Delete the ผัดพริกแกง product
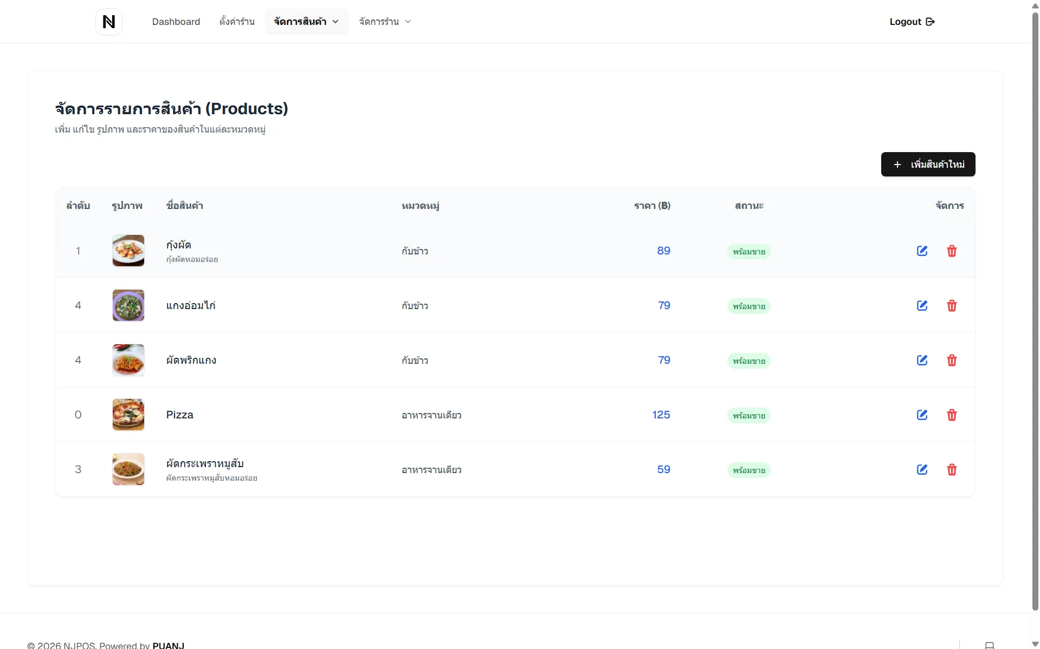 952,360
